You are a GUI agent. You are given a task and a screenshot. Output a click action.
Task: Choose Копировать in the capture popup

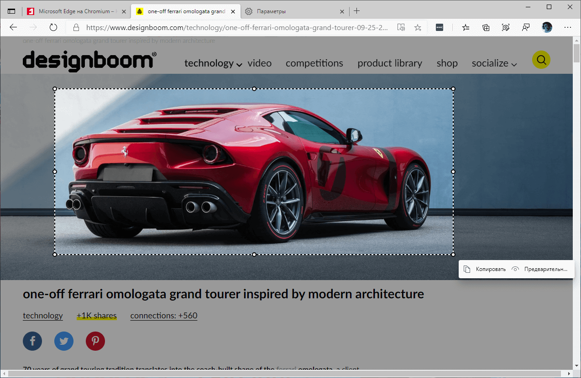pyautogui.click(x=484, y=269)
